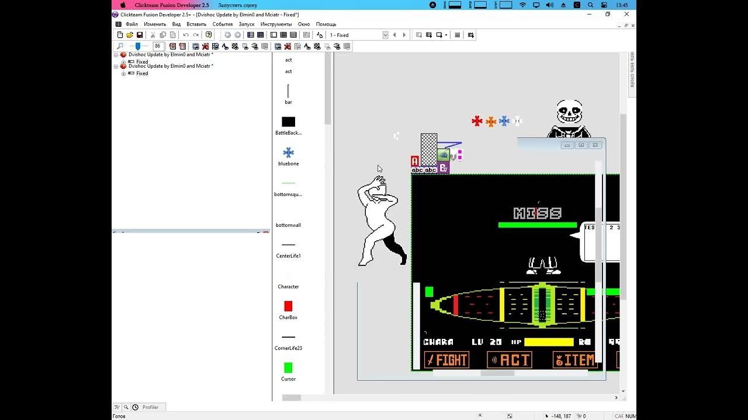
Task: Open the Запуск menu
Action: click(x=247, y=24)
